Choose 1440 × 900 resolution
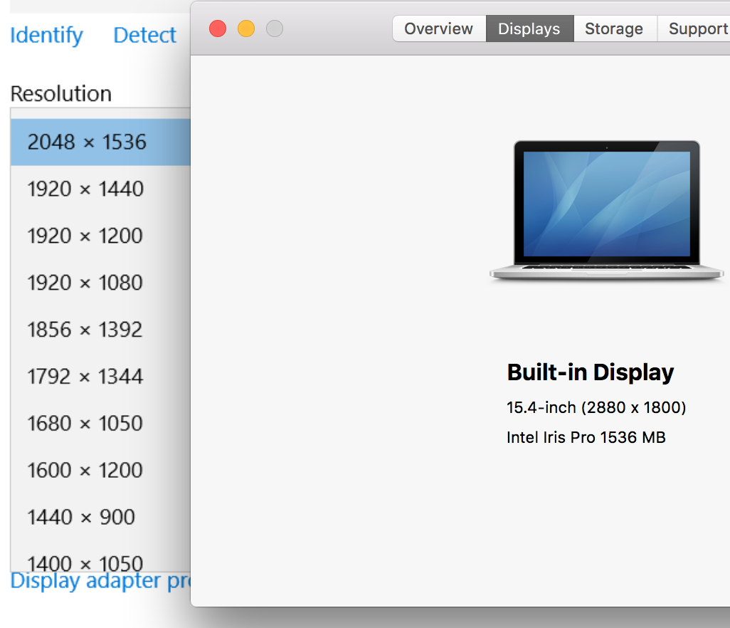730x628 pixels. (100, 517)
